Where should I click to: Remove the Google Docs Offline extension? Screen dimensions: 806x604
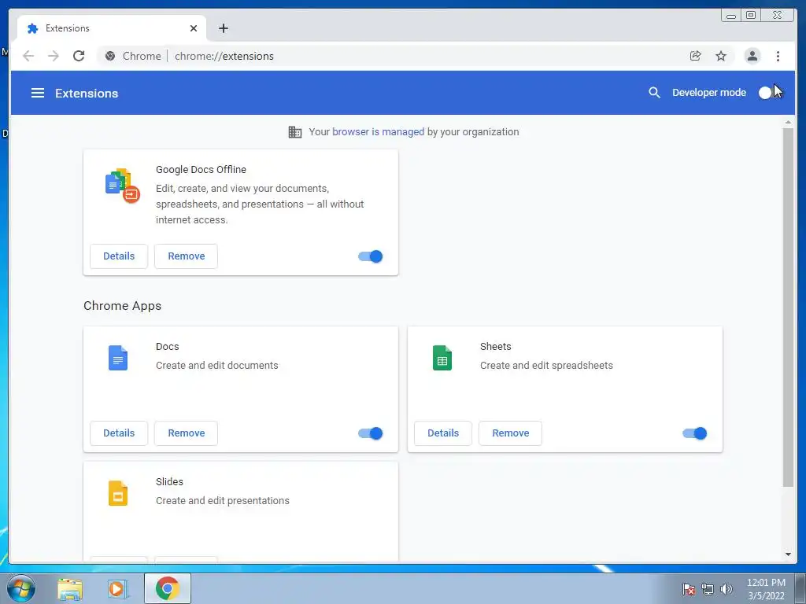186,256
